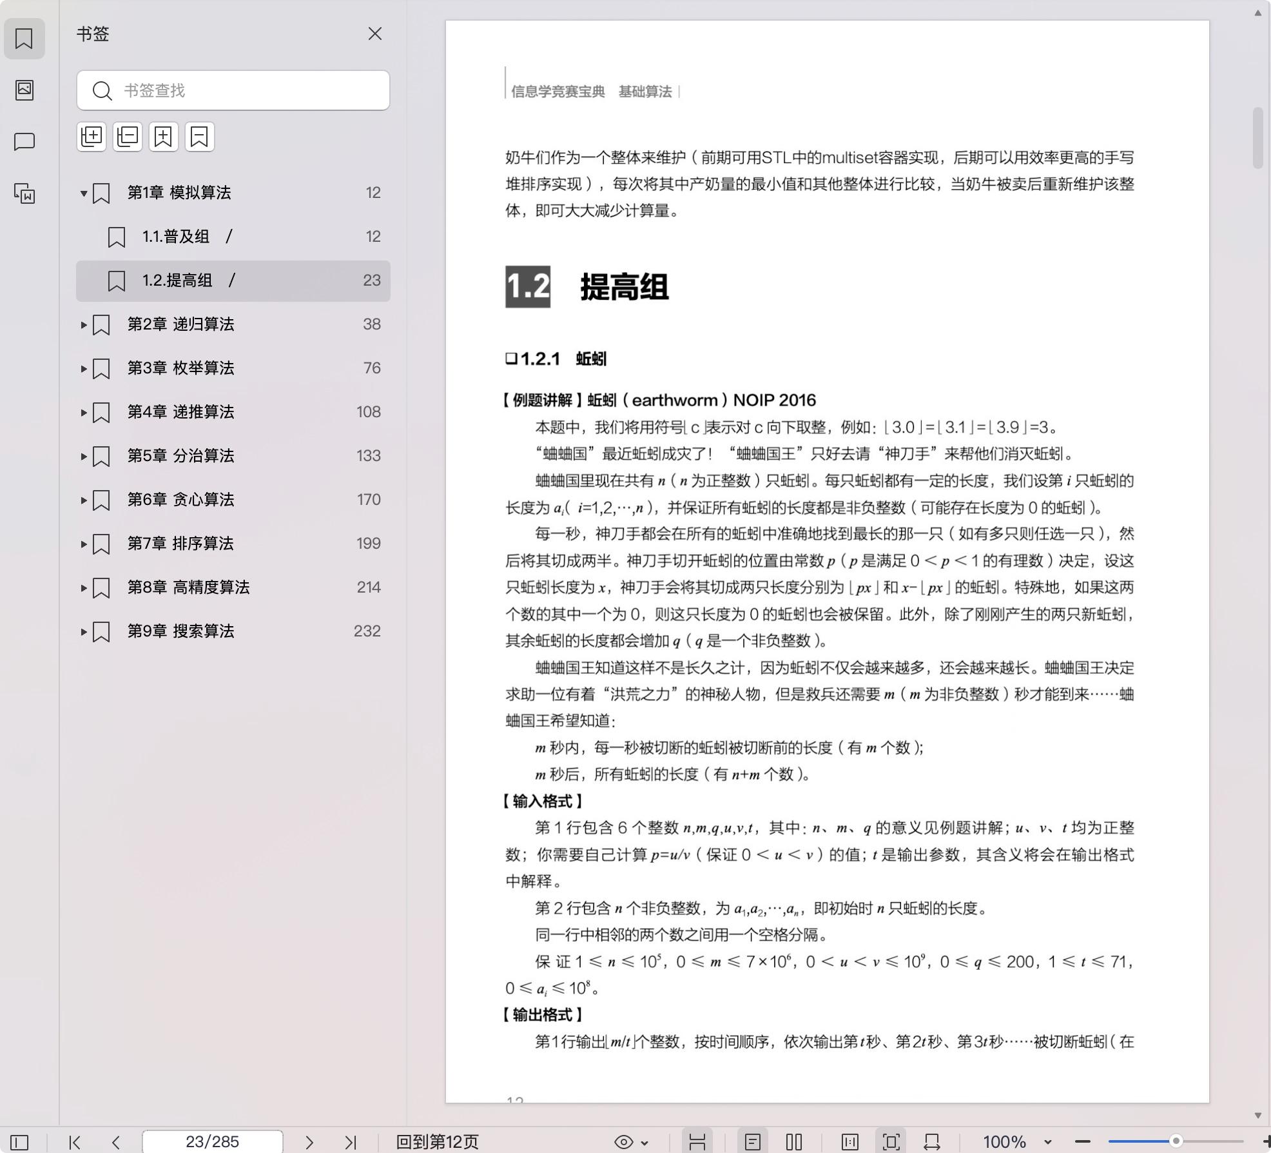Click page number 76 of 第3章
The image size is (1271, 1153).
pyautogui.click(x=372, y=368)
